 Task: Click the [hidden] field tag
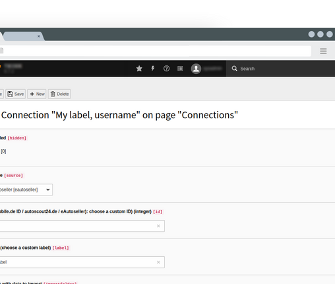coord(17,138)
